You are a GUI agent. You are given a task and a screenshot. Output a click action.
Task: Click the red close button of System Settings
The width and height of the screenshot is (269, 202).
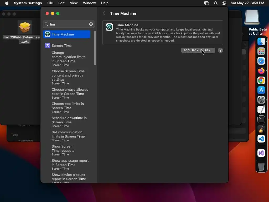coord(47,13)
